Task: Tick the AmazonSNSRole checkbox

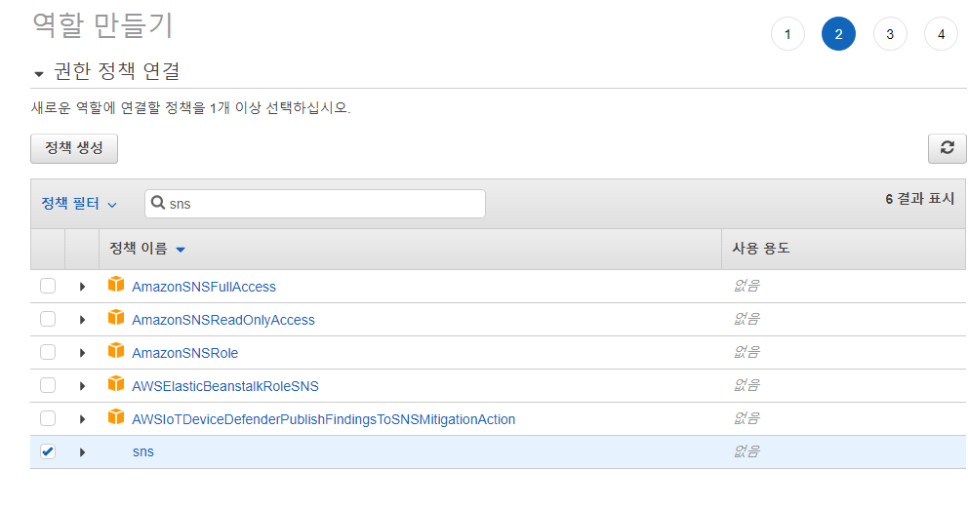Action: point(48,353)
